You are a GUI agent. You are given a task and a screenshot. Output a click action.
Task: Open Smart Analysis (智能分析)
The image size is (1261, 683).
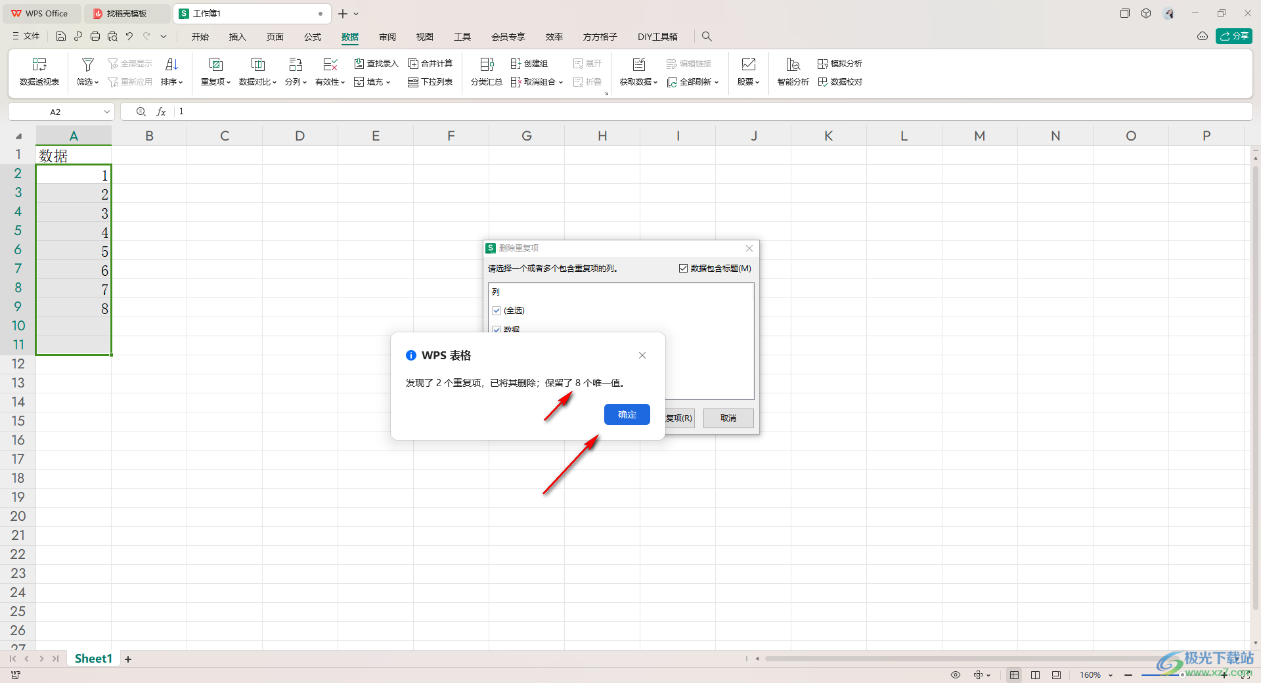point(793,72)
